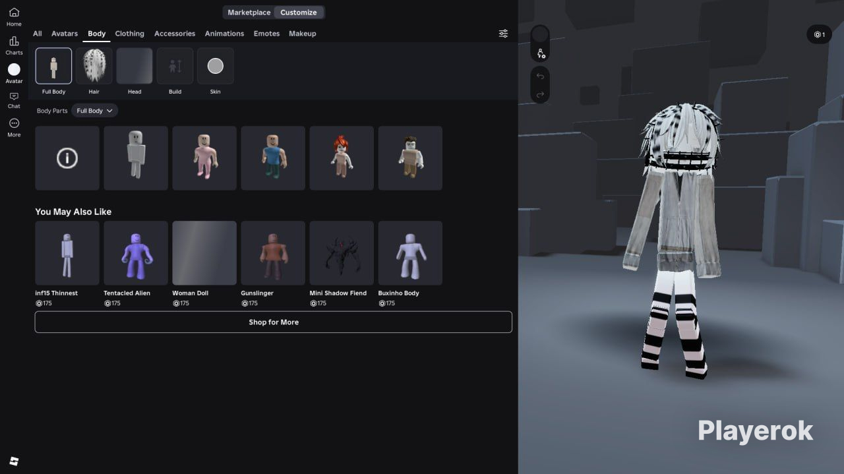Select the Hair category tile

tap(94, 66)
